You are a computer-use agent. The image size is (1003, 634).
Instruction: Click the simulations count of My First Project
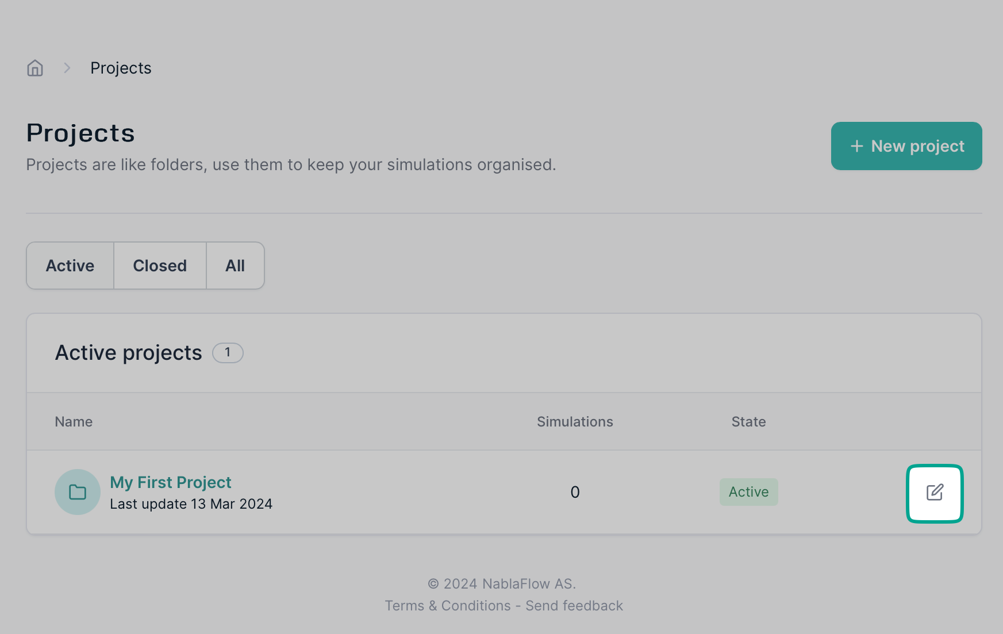(x=575, y=492)
